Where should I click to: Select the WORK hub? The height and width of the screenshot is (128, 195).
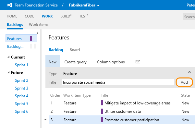point(47,16)
